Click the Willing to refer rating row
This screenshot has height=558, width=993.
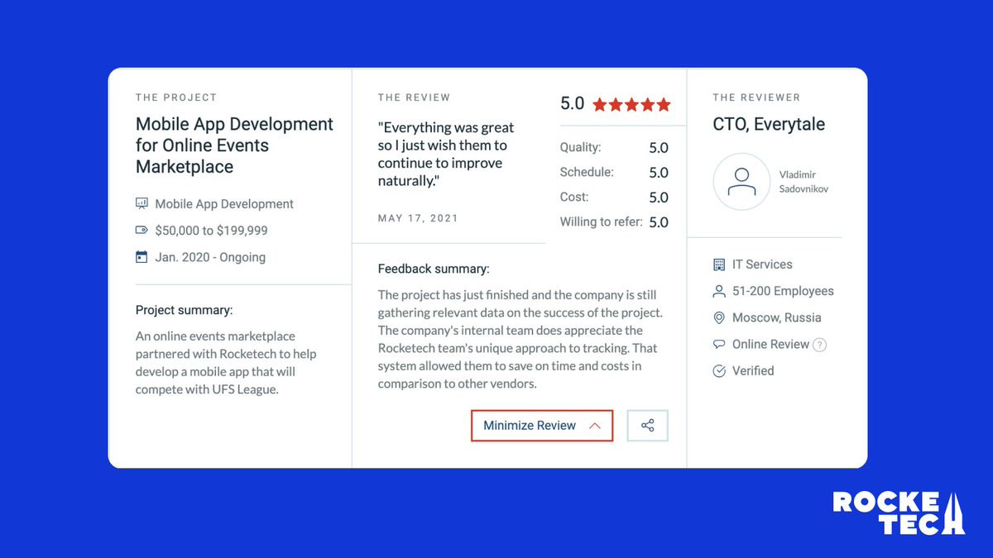point(614,222)
